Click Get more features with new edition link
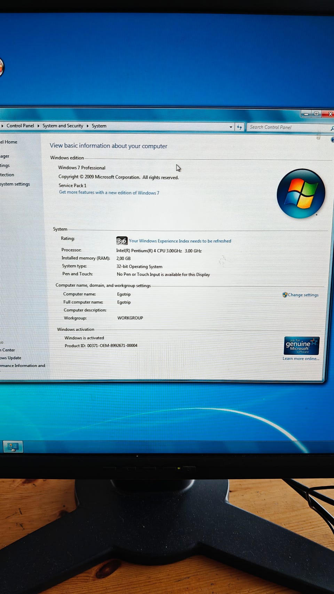Image resolution: width=334 pixels, height=594 pixels. 109,192
